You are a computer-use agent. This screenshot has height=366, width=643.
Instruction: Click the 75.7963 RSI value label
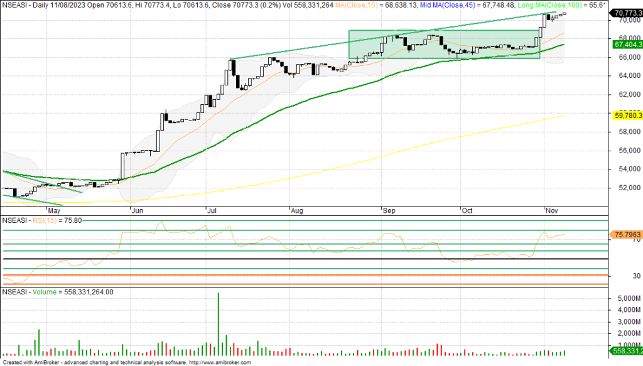point(625,235)
